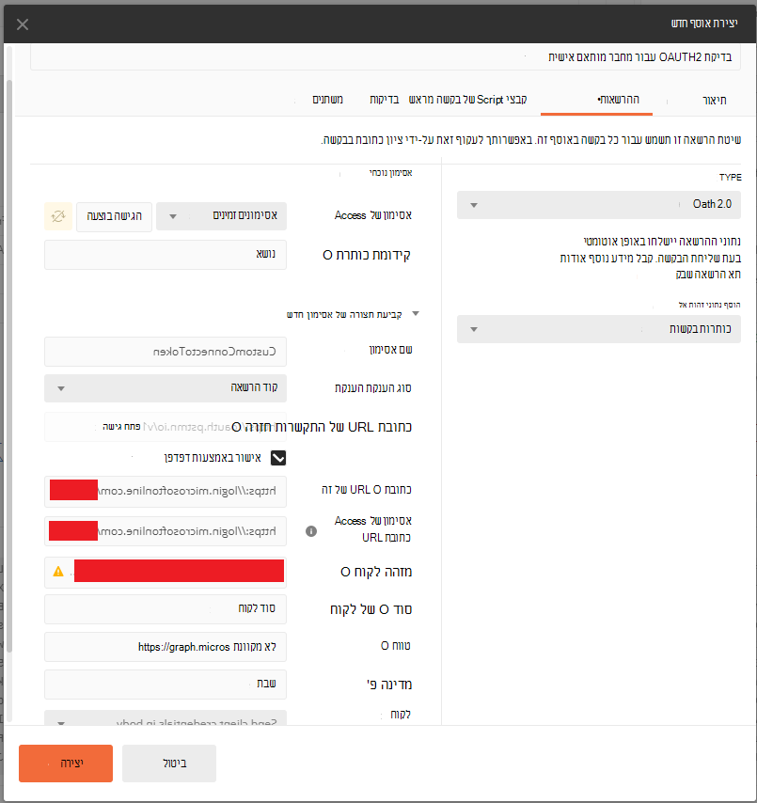Open the אסימונים זמינים available tokens dropdown
This screenshot has width=757, height=803.
click(x=221, y=216)
